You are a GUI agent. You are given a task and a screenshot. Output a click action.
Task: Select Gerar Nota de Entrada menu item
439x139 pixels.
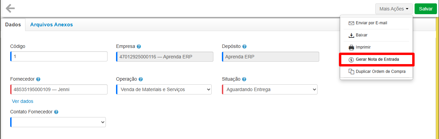point(377,59)
